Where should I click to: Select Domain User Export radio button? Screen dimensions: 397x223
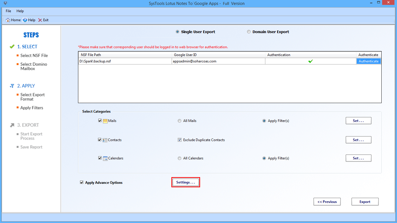[x=249, y=32]
